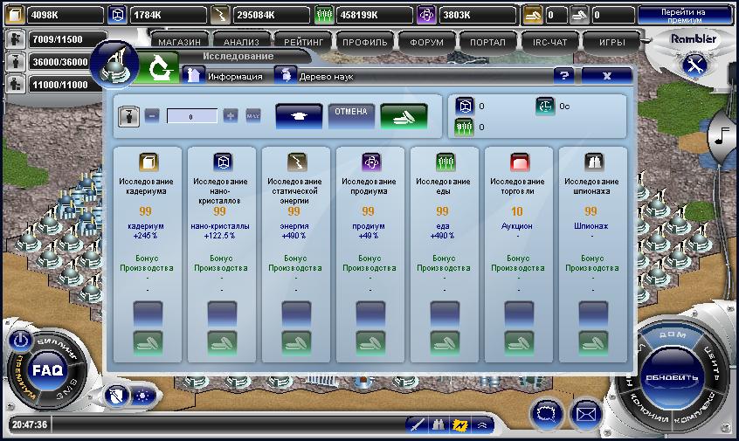Image resolution: width=739 pixels, height=441 pixels.
Task: Open the ПОРТАЛ menu tab
Action: [x=487, y=42]
